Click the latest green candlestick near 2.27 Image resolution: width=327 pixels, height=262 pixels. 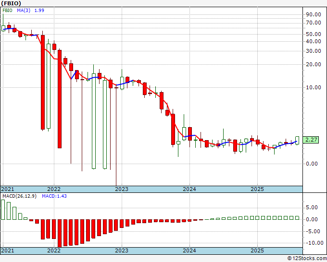click(x=297, y=140)
